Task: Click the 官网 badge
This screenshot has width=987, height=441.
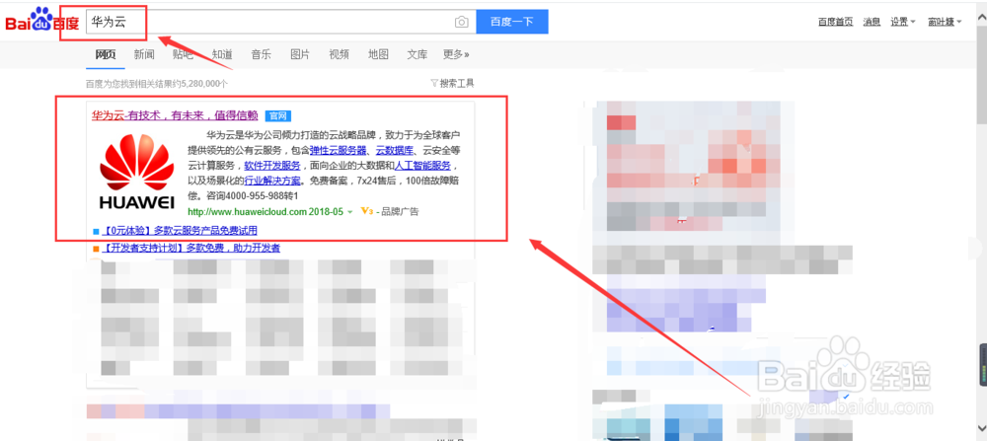Action: pos(278,115)
